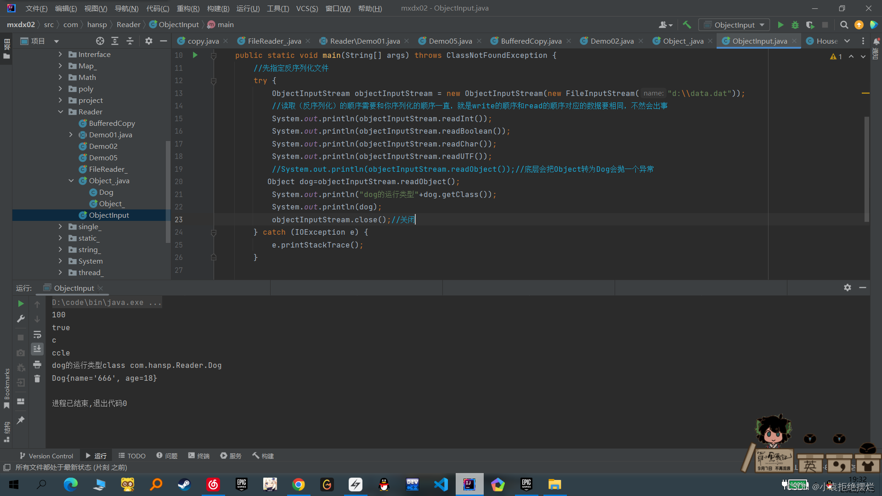882x496 pixels.
Task: Click the Collapse All icon in project panel
Action: click(130, 41)
